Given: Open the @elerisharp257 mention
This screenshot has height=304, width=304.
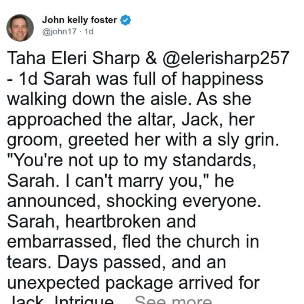Looking at the screenshot, I should [226, 58].
